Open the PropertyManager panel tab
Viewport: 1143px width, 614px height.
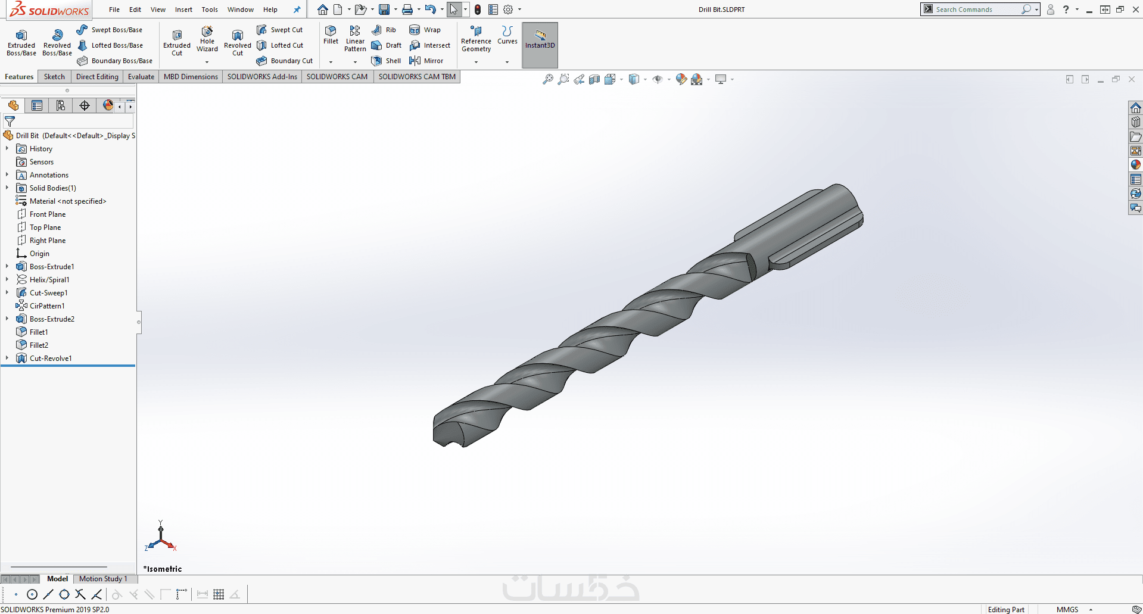37,105
